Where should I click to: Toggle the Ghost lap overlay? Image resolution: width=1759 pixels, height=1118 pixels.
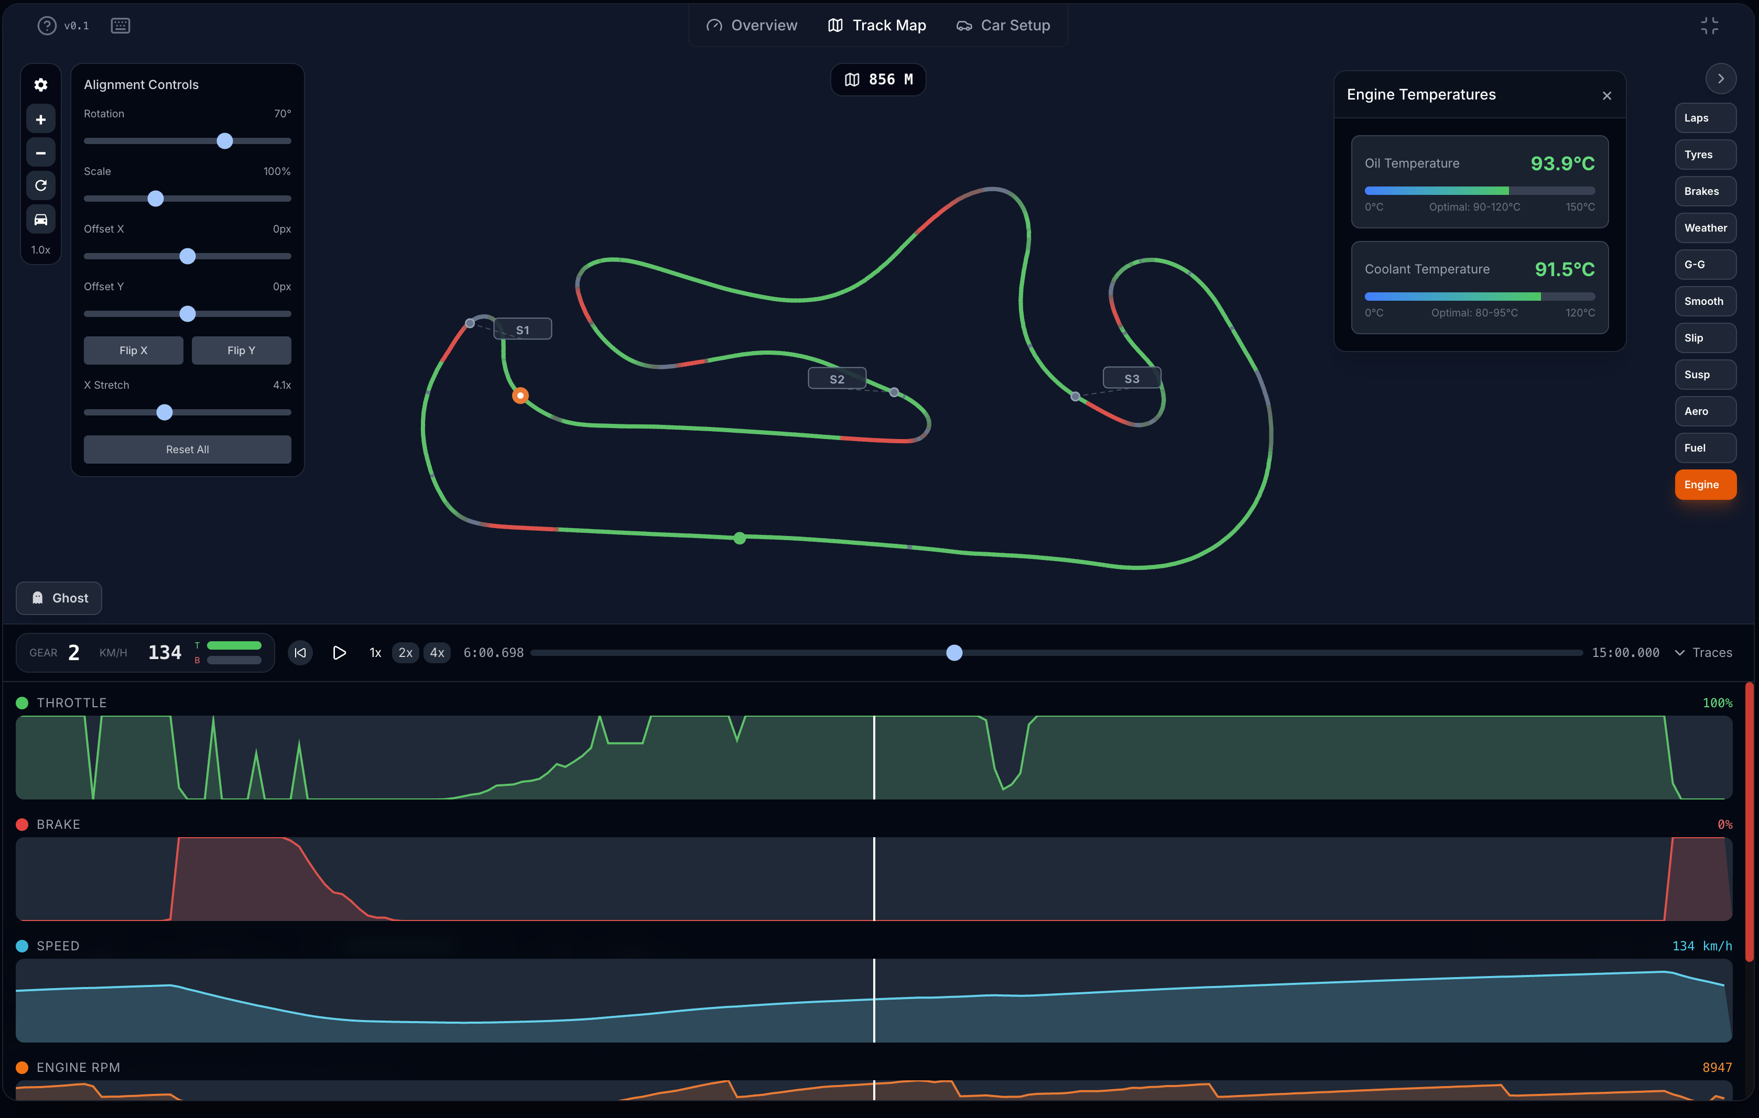(x=58, y=597)
